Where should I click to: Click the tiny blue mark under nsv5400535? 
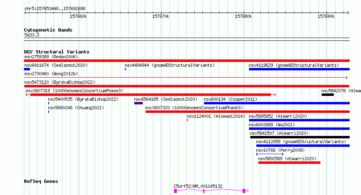click(x=49, y=103)
